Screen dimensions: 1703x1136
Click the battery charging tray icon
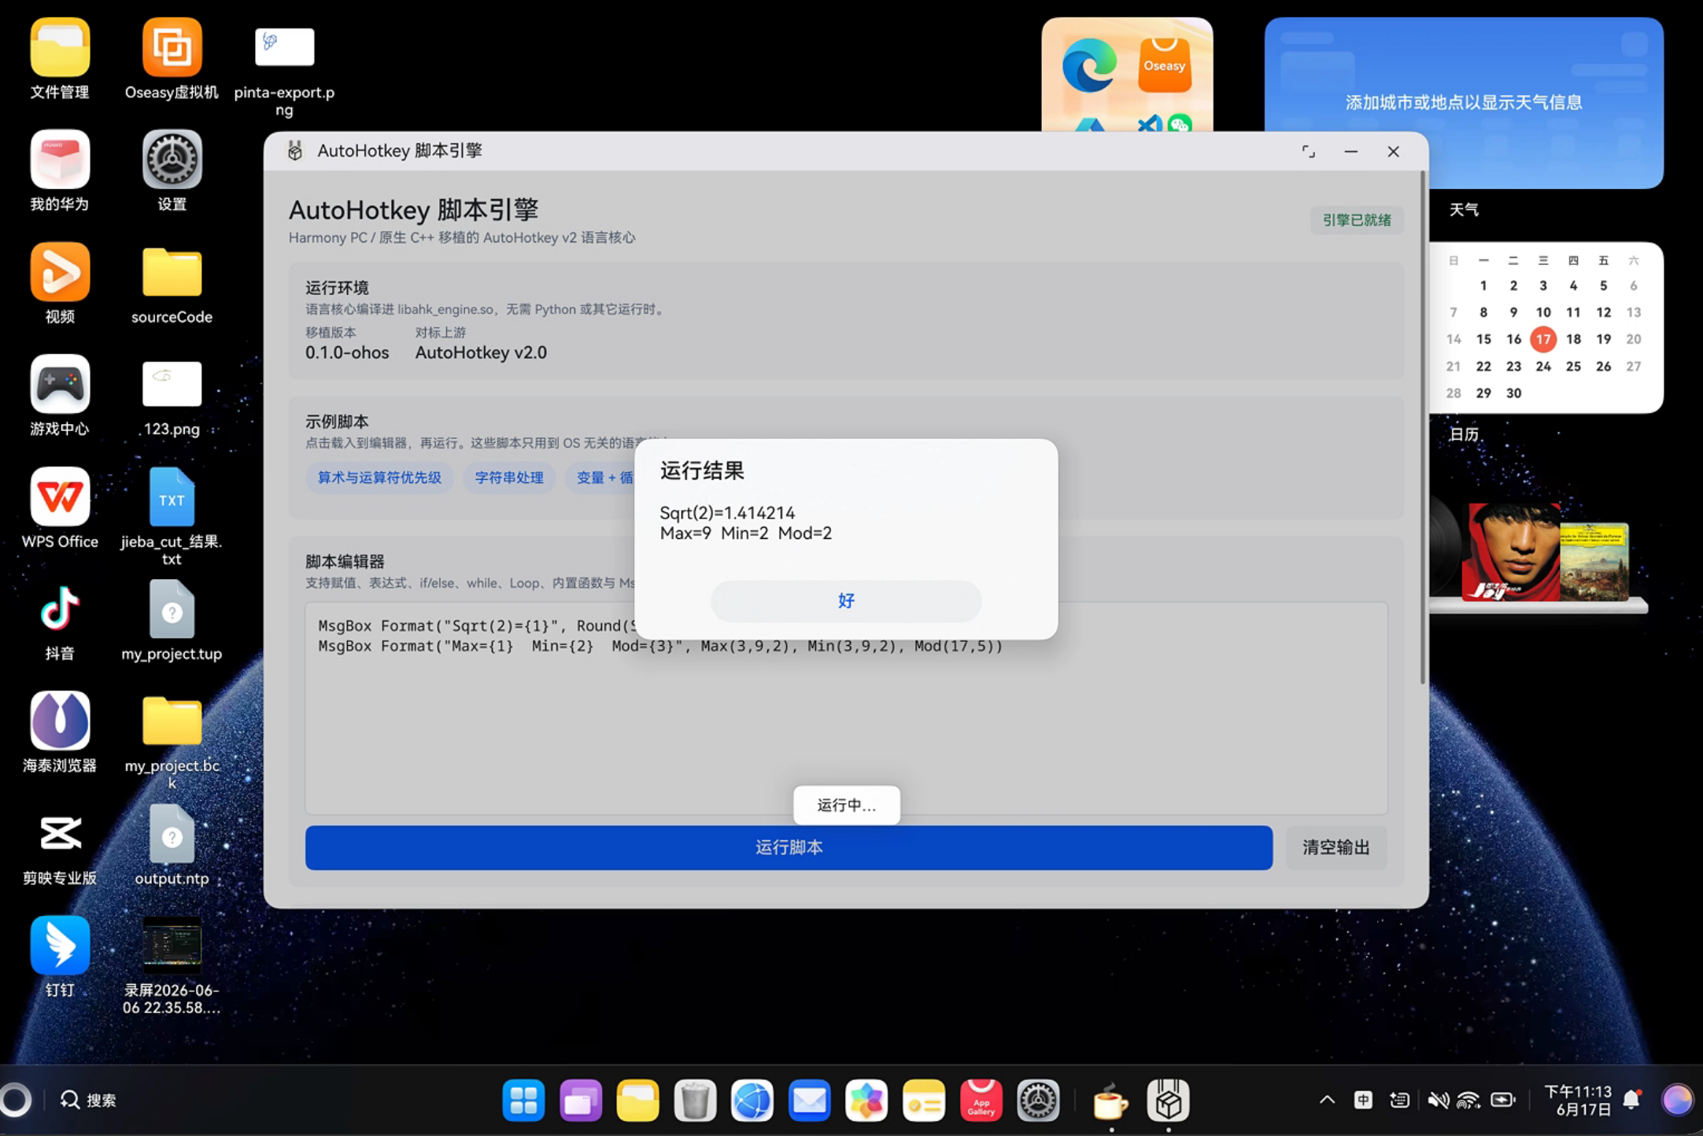click(1502, 1100)
